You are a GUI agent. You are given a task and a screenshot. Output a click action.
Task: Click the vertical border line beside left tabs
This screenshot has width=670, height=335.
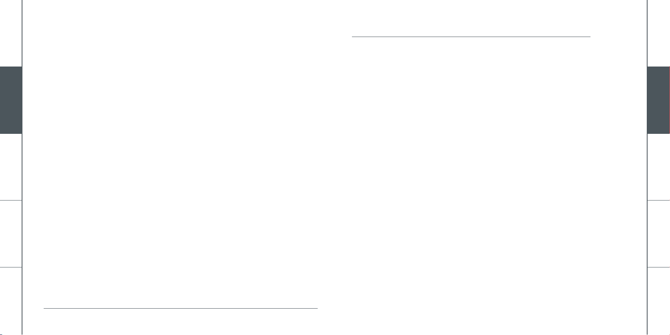point(22,167)
